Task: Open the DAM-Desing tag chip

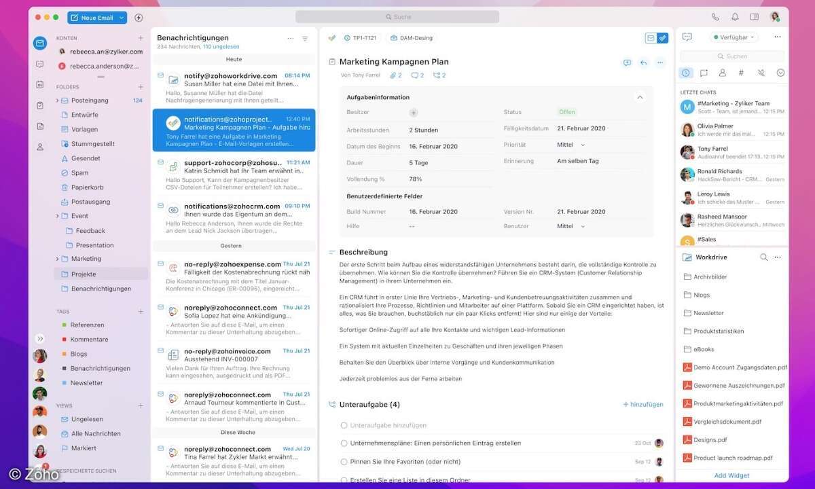Action: 412,38
